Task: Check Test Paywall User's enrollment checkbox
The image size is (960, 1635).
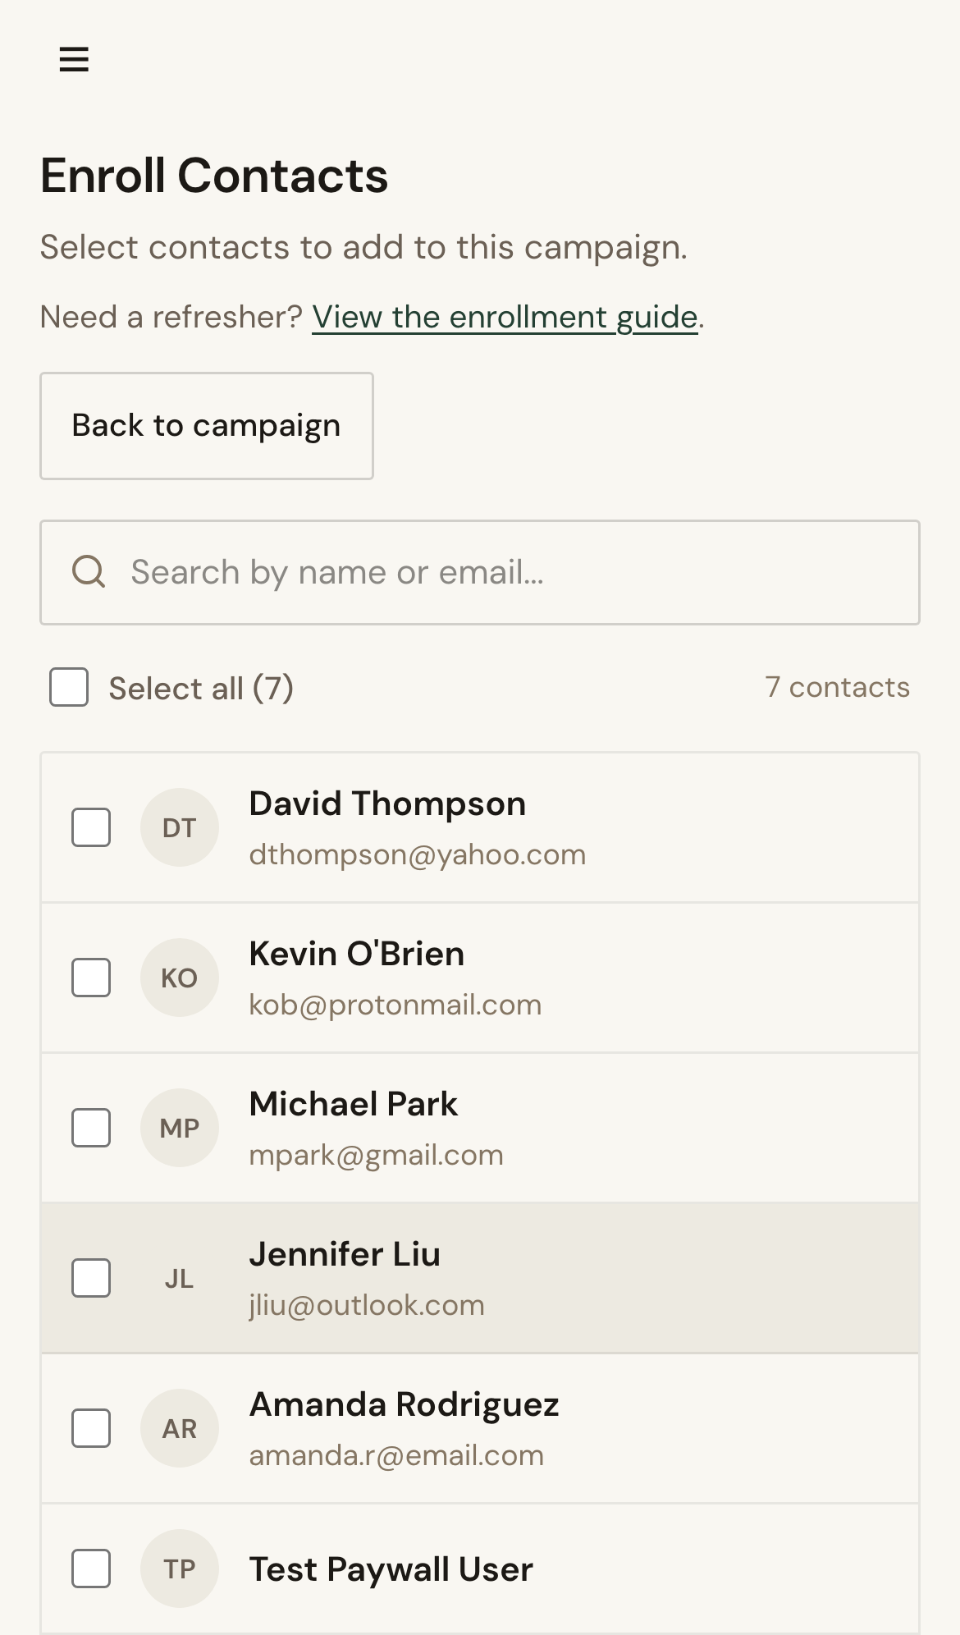Action: coord(91,1568)
